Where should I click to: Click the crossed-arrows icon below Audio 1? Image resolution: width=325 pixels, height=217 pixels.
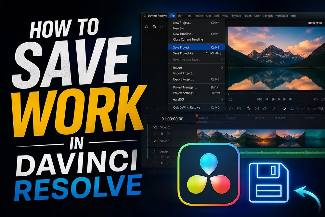(169, 163)
